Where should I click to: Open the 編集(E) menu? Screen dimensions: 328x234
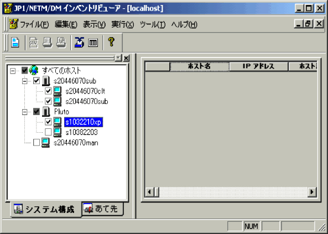pos(66,24)
